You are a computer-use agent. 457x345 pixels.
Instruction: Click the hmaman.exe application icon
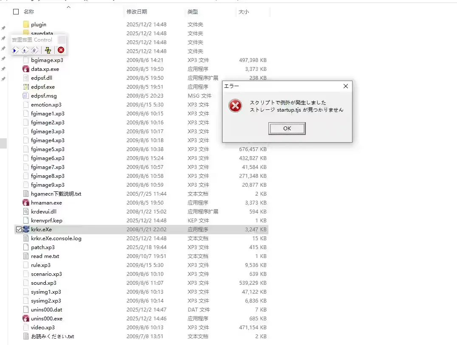click(x=26, y=203)
